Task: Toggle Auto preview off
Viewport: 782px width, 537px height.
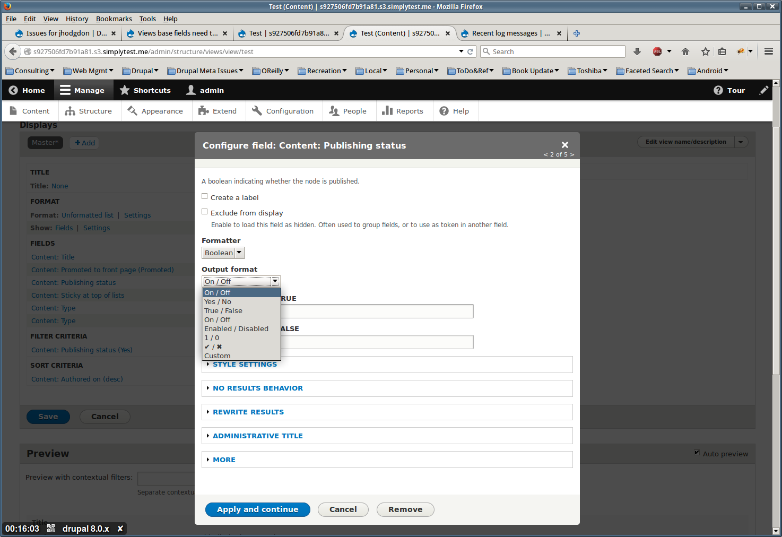Action: (697, 452)
